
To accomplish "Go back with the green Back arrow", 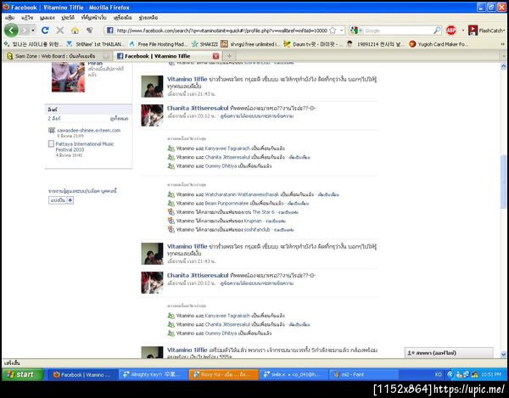I will pos(11,31).
